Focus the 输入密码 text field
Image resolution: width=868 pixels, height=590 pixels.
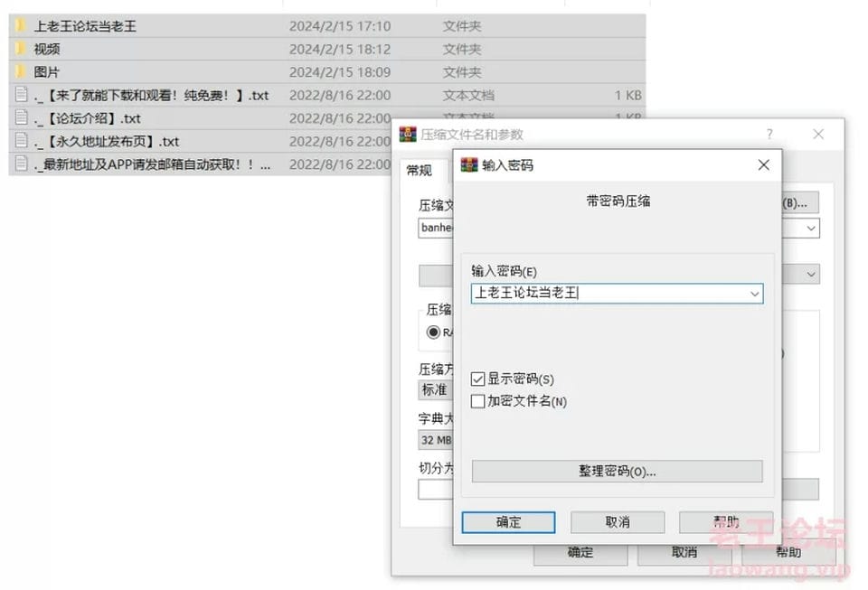(609, 294)
